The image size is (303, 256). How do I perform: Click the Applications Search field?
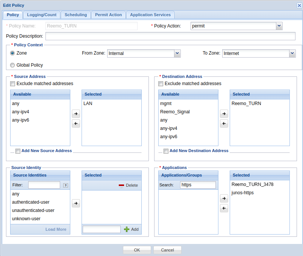pyautogui.click(x=198, y=185)
